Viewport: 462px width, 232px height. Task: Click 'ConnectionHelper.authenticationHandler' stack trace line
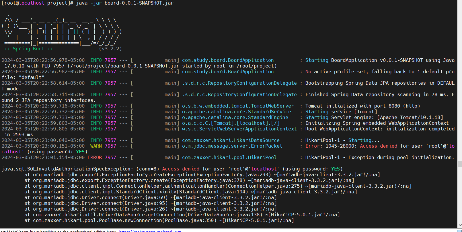click(218, 186)
